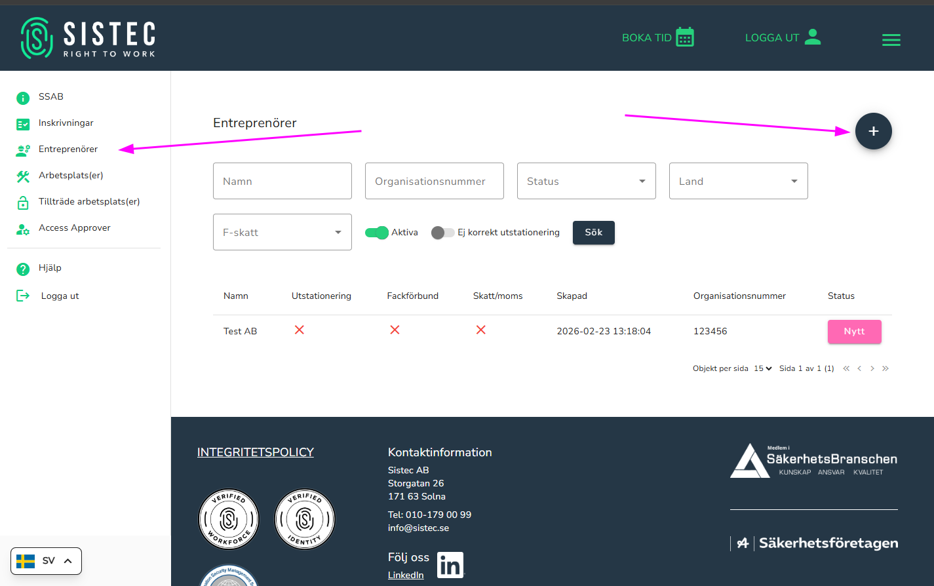Go to the last page of results
Screen dimensions: 934x586
click(x=885, y=368)
